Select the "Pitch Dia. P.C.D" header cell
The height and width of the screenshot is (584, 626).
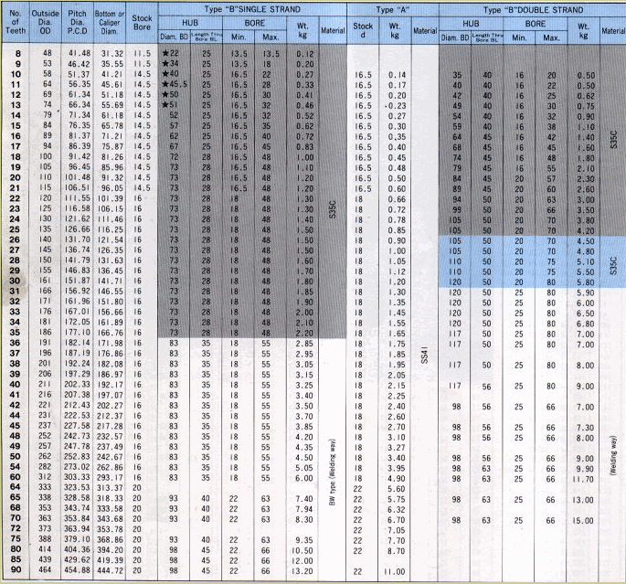80,29
